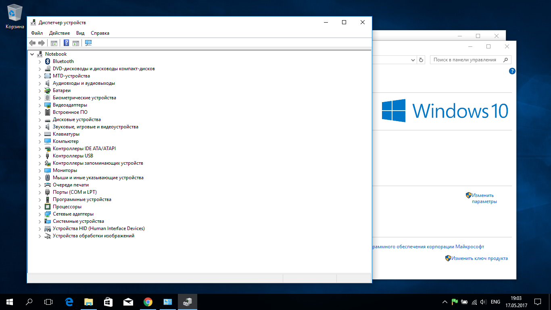Image resolution: width=551 pixels, height=310 pixels.
Task: Expand the Сетевые адаптеры node
Action: pos(40,214)
